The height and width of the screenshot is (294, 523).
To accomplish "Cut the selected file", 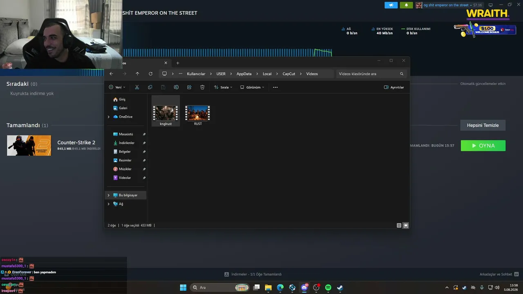I will (x=137, y=87).
